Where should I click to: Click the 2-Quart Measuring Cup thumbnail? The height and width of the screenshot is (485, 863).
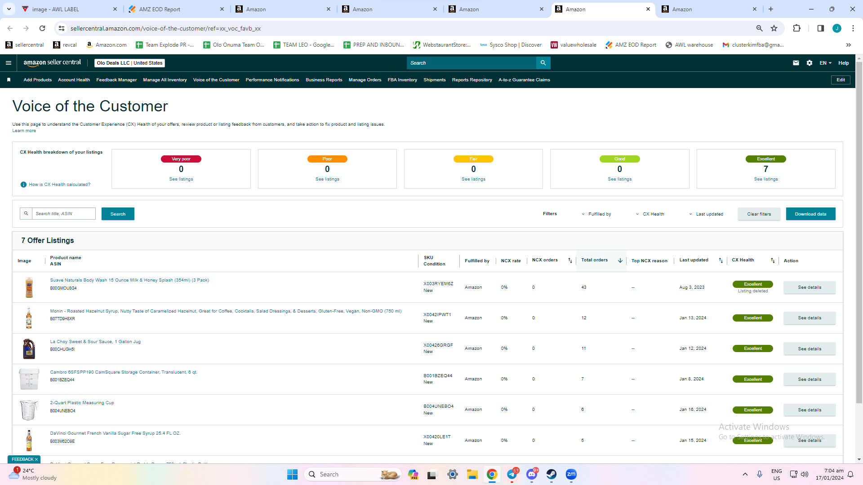29,410
